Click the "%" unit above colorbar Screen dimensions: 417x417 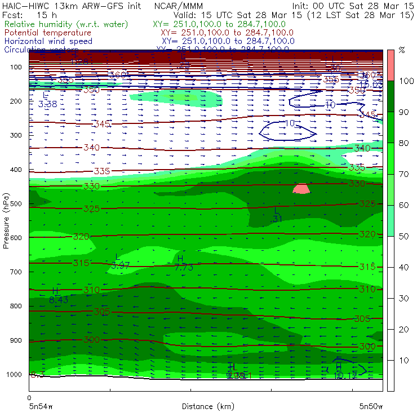pyautogui.click(x=402, y=50)
